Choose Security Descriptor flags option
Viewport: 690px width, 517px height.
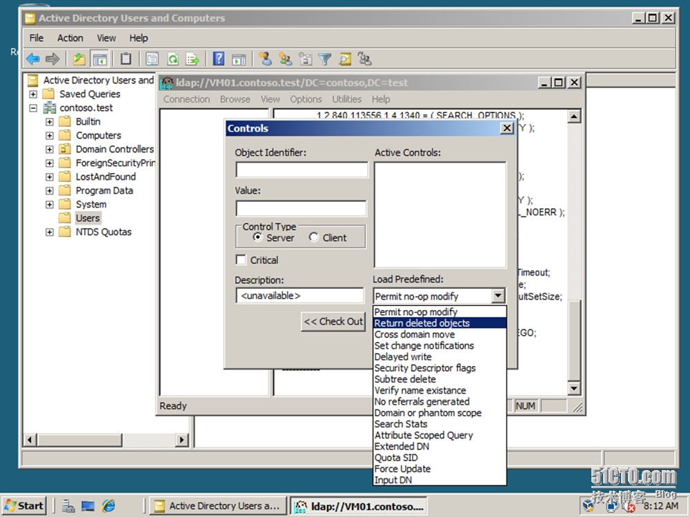click(x=440, y=368)
